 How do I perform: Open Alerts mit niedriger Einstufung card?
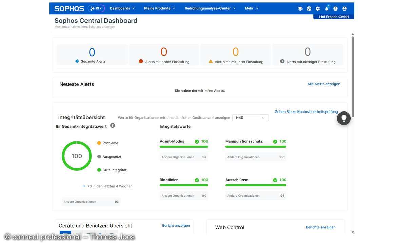(x=308, y=55)
